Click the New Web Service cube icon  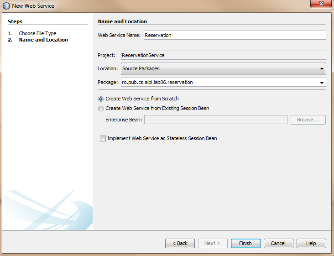pos(6,6)
